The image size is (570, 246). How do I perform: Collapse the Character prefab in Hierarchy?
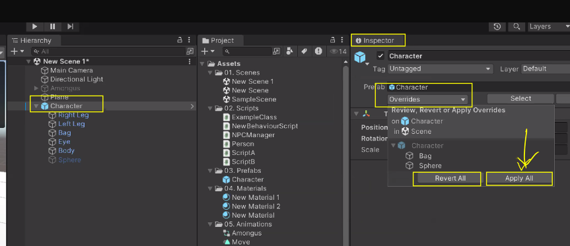pyautogui.click(x=36, y=106)
